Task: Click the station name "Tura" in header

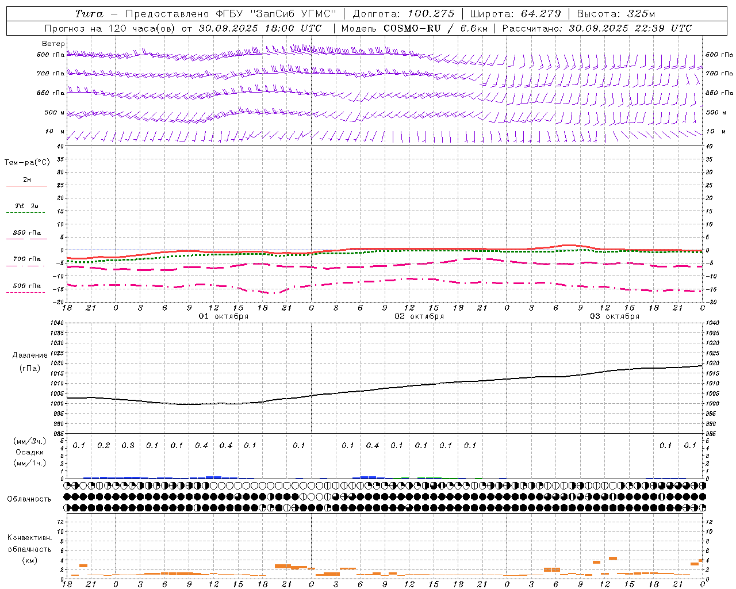Action: click(89, 14)
